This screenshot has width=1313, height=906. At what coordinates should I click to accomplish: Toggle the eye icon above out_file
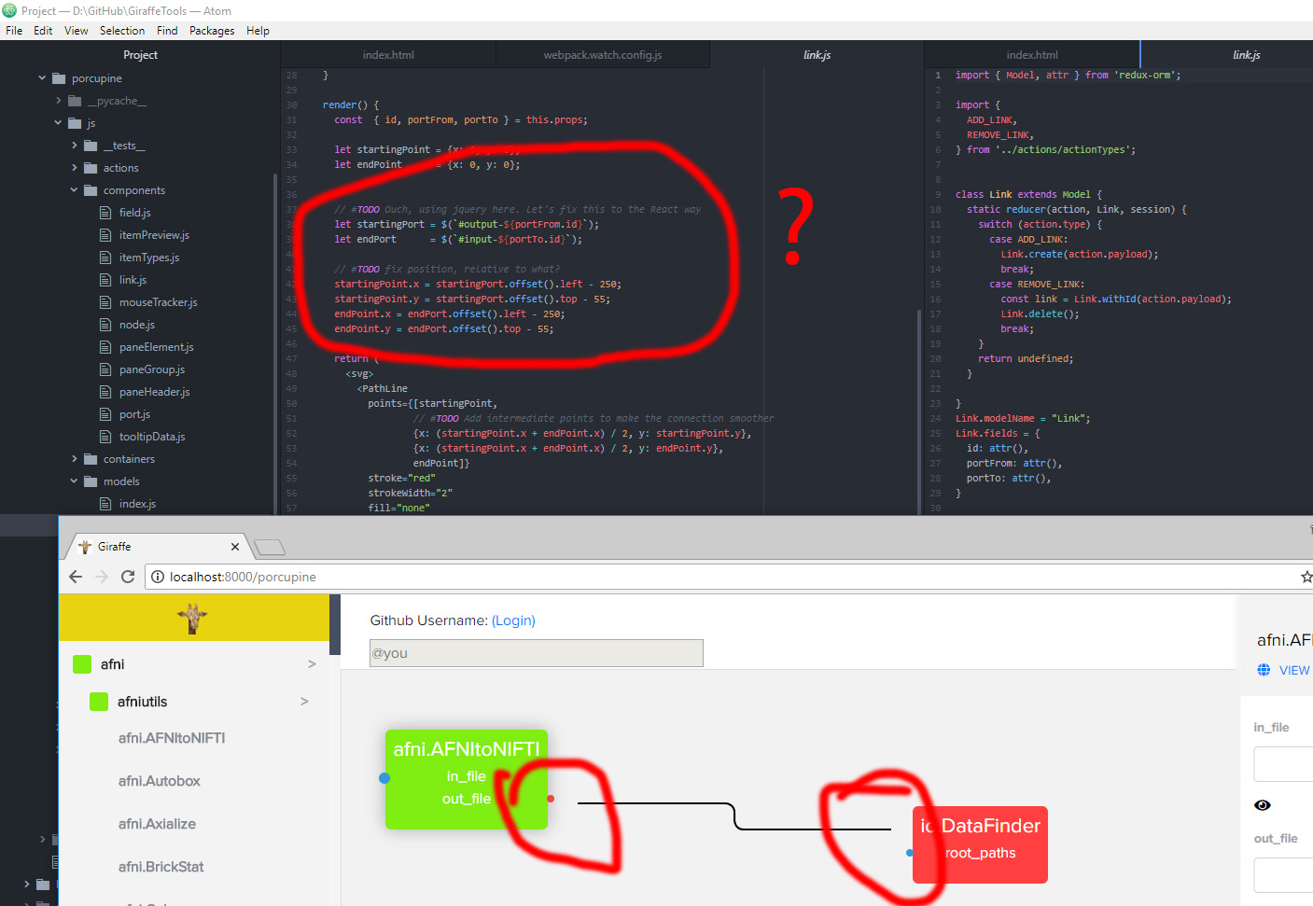1263,804
